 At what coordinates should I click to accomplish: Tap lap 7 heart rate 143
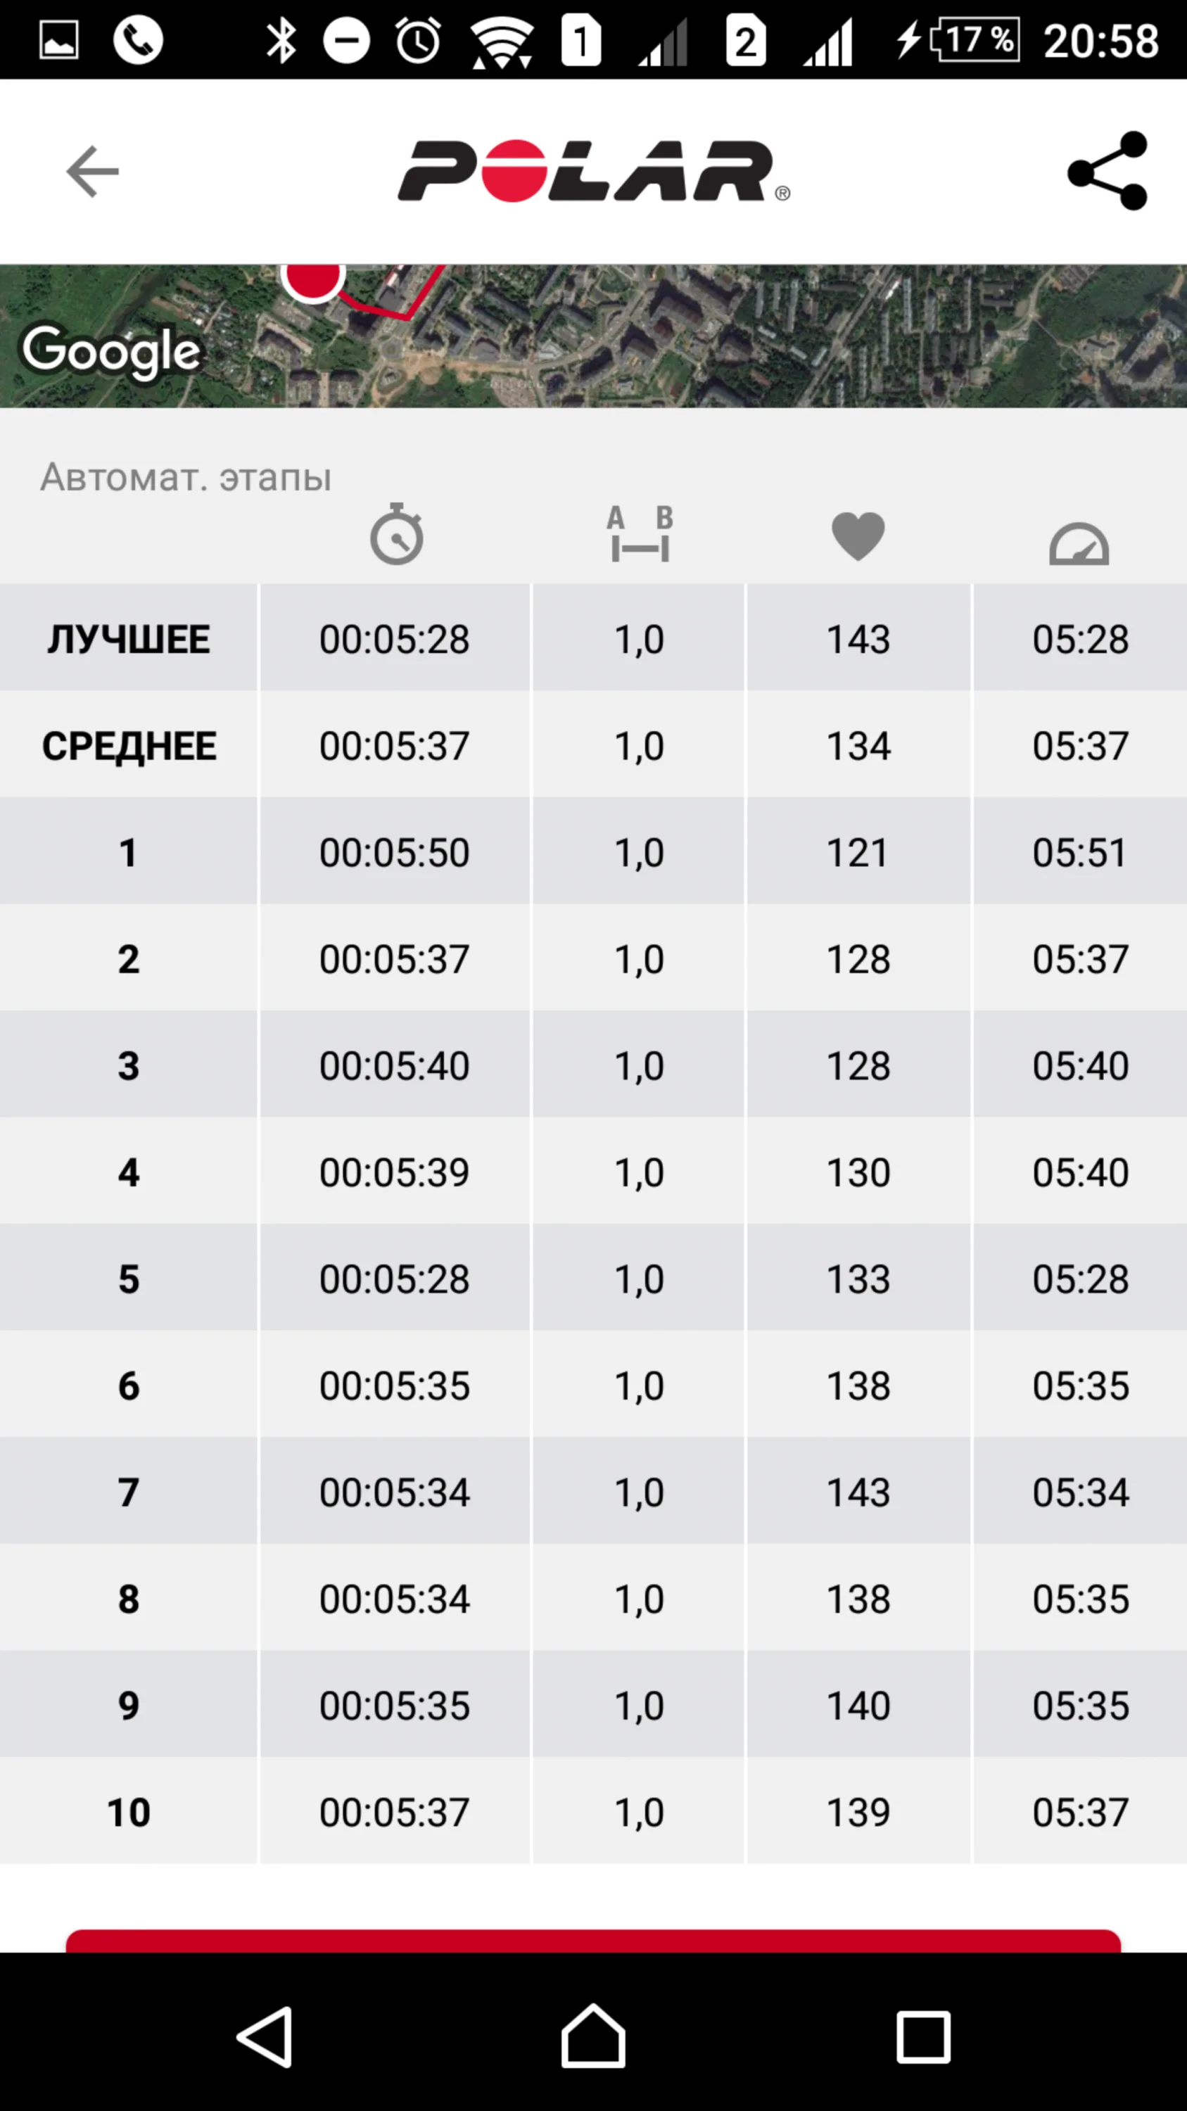(x=858, y=1492)
